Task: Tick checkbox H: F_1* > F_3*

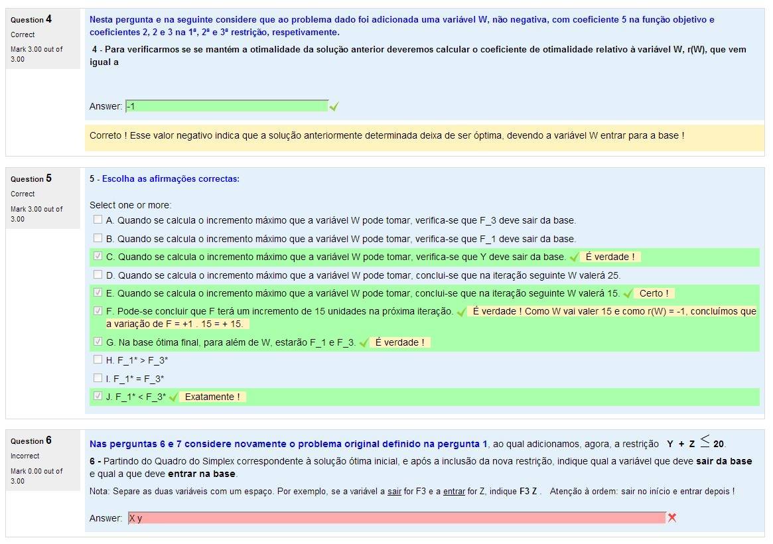Action: pos(98,359)
